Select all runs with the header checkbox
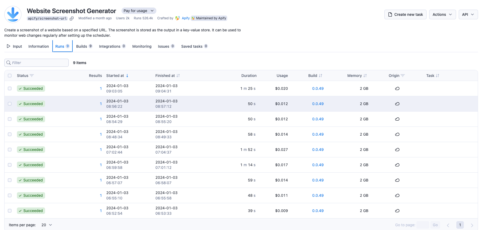The image size is (485, 230). [10, 76]
